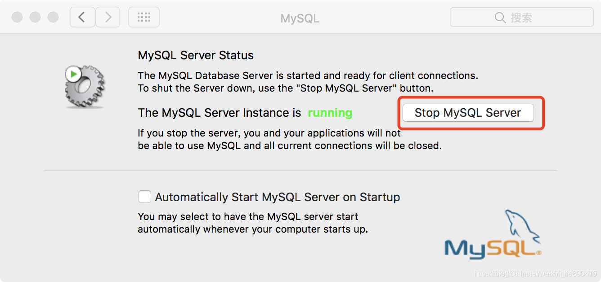Screen dimensions: 601x282
Task: Click the green play badge on the gear
Action: (73, 74)
